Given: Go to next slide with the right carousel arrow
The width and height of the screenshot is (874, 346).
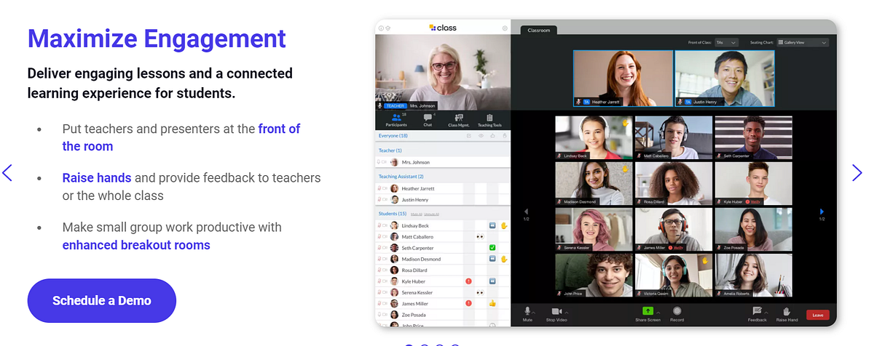Looking at the screenshot, I should (x=857, y=173).
